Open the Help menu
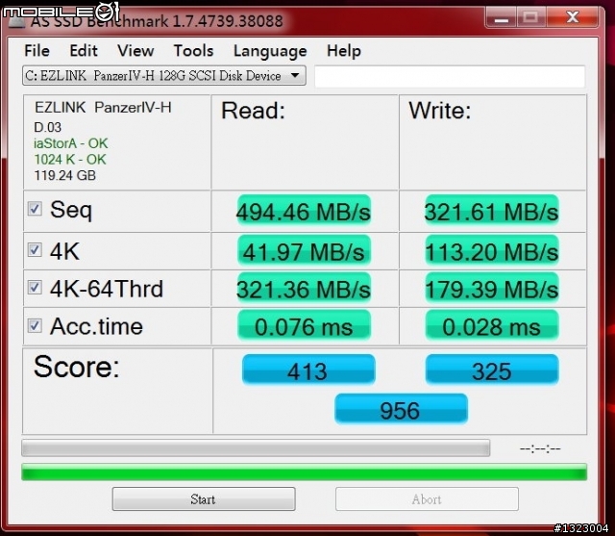Screen dimensions: 615x536 [x=344, y=51]
